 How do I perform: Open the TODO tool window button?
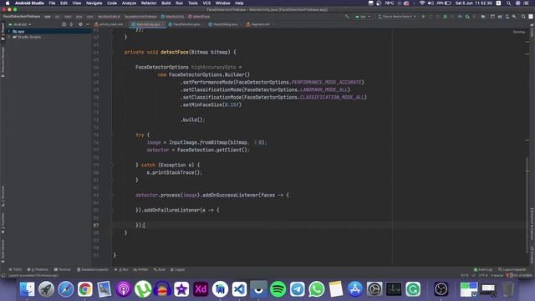point(15,269)
